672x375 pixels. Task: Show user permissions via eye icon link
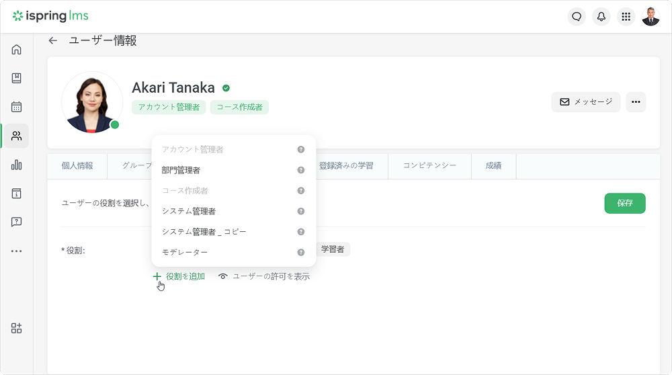pos(264,276)
